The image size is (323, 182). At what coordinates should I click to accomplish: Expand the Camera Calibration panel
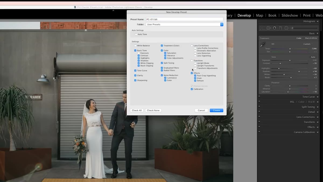coord(318,132)
